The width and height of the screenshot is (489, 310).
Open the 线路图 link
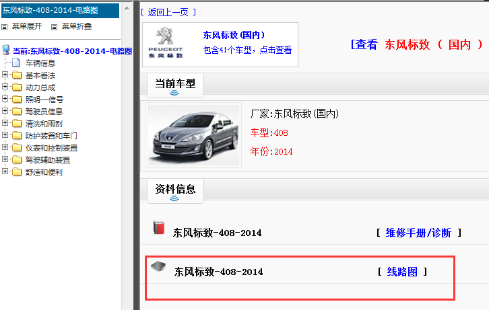click(402, 272)
